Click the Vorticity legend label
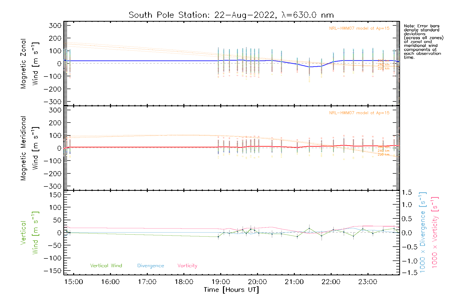The image size is (454, 302). [x=187, y=266]
